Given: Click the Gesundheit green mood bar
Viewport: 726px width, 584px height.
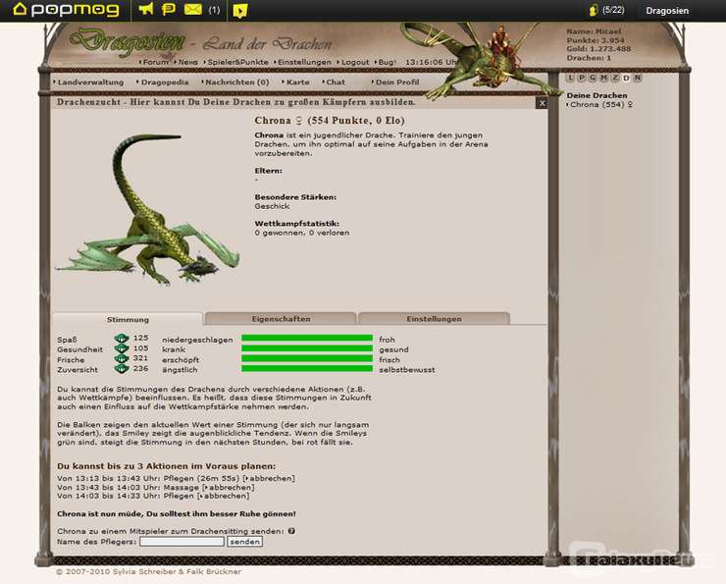Looking at the screenshot, I should [x=307, y=348].
